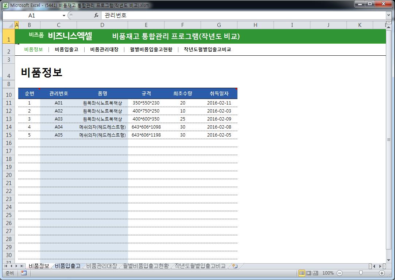Expand the formula bar

[x=388, y=15]
